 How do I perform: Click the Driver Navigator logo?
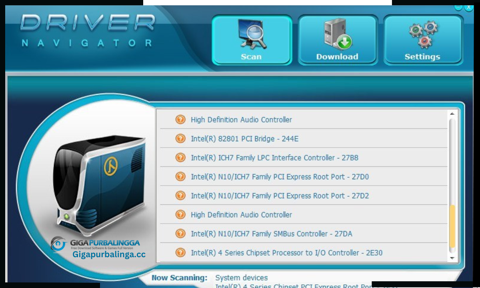(x=87, y=30)
